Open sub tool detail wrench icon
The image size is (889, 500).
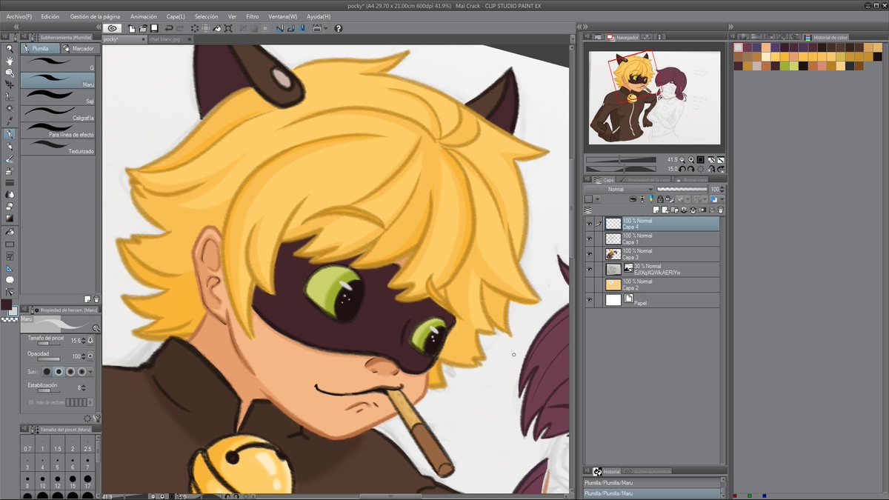97,419
